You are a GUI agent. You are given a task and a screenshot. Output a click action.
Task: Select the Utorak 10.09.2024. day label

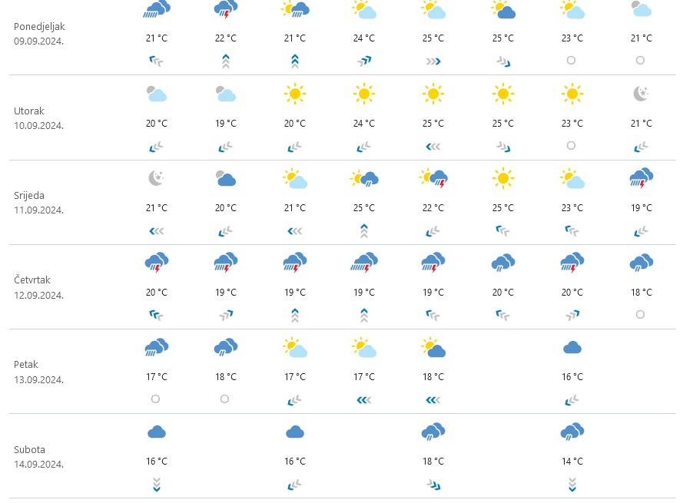tap(38, 118)
